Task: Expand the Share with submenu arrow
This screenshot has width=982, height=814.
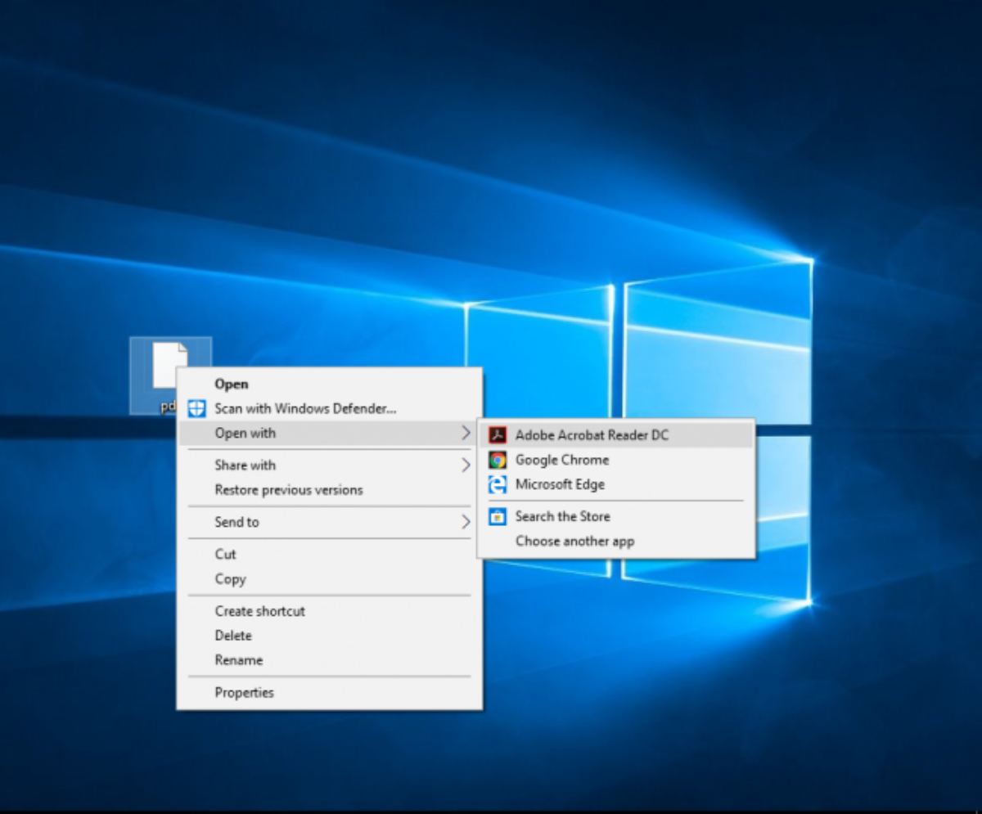Action: pyautogui.click(x=466, y=465)
